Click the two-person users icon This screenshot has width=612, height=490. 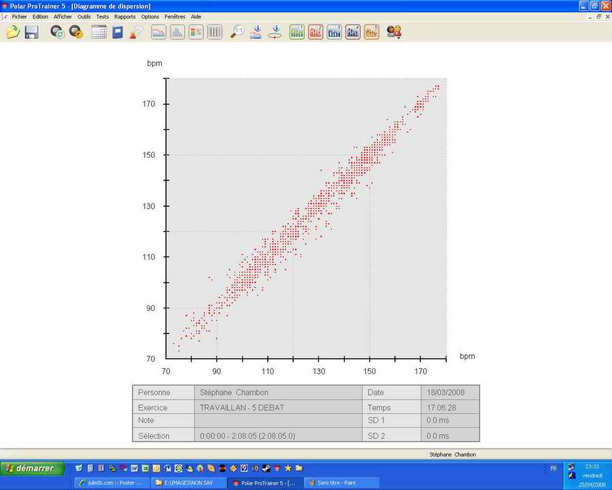click(x=394, y=32)
